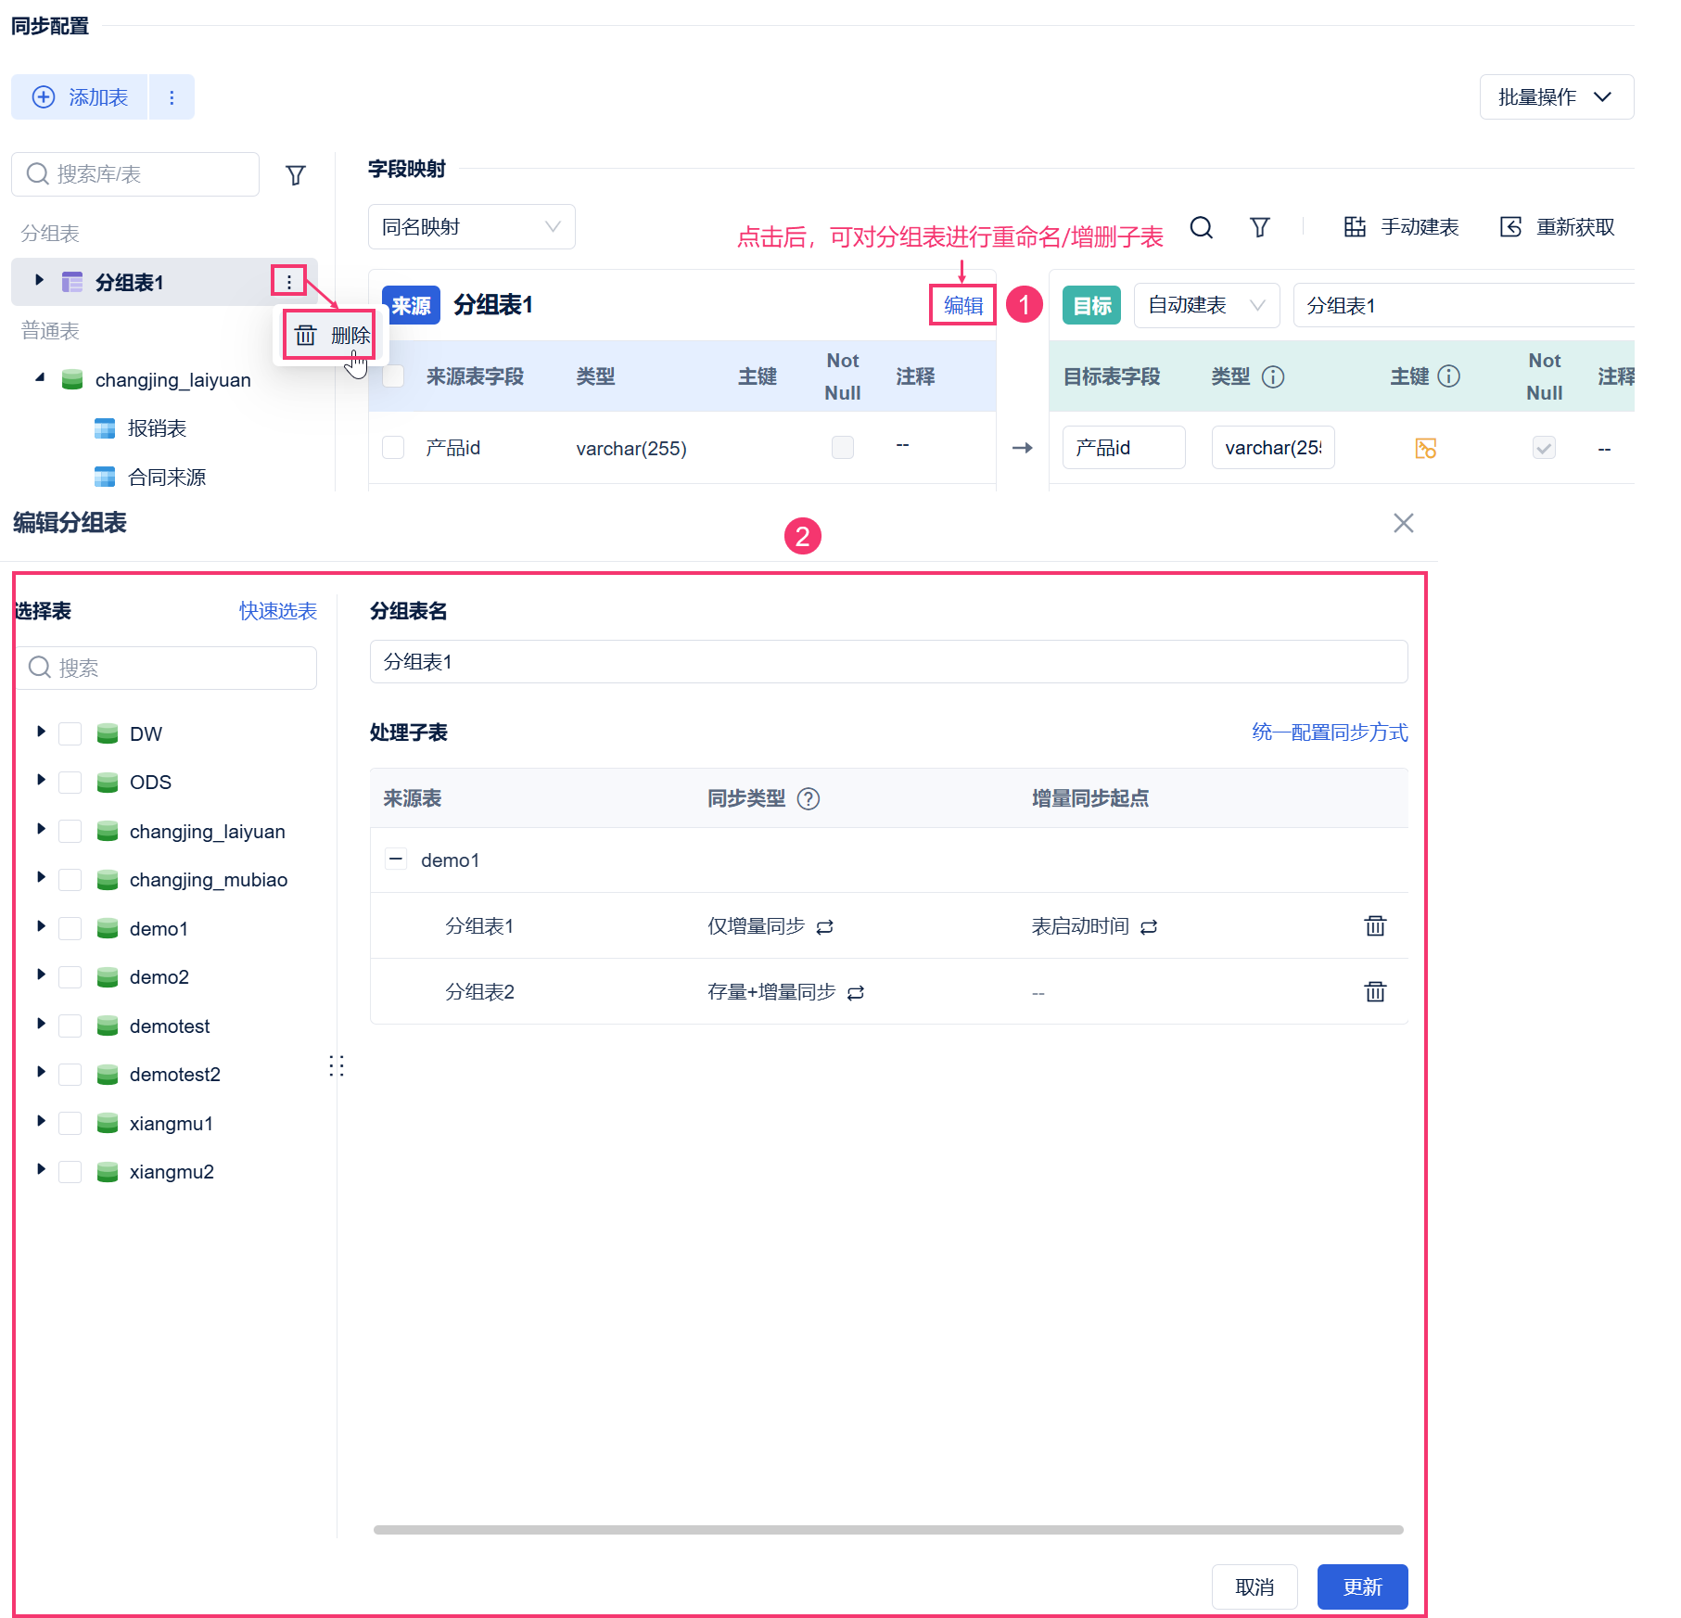
Task: Check the demo2 database checkbox
Action: coord(70,976)
